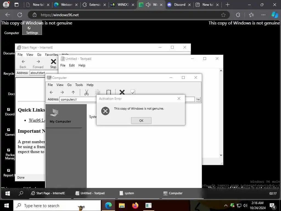The height and width of the screenshot is (211, 281).
Task: Click the Cut scissors icon
Action: [x=86, y=92]
